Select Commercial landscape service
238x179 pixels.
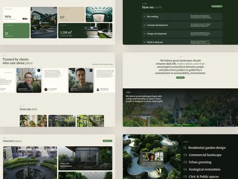tap(202, 155)
